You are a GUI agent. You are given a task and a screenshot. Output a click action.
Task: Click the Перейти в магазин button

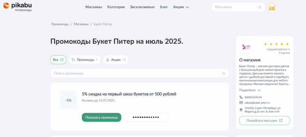point(264,121)
